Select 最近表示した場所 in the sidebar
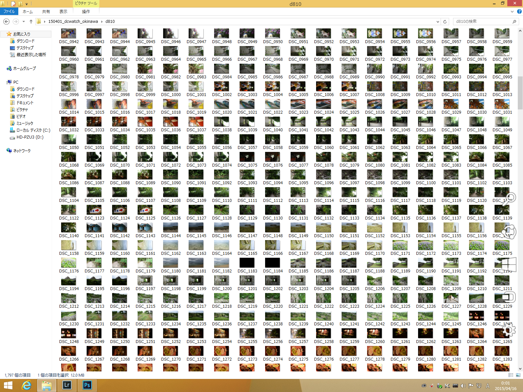 point(31,55)
